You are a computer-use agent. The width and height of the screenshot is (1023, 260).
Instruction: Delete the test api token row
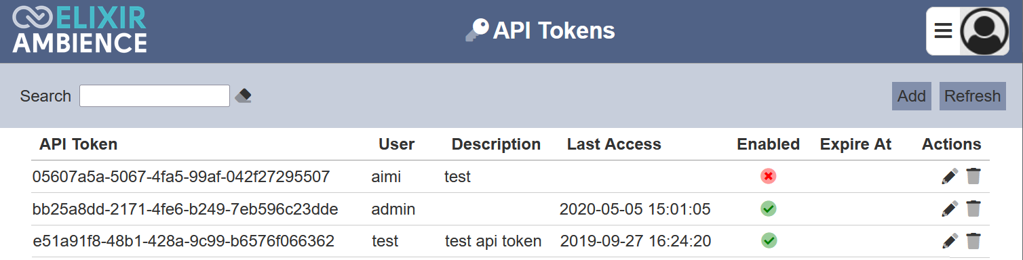(x=973, y=240)
